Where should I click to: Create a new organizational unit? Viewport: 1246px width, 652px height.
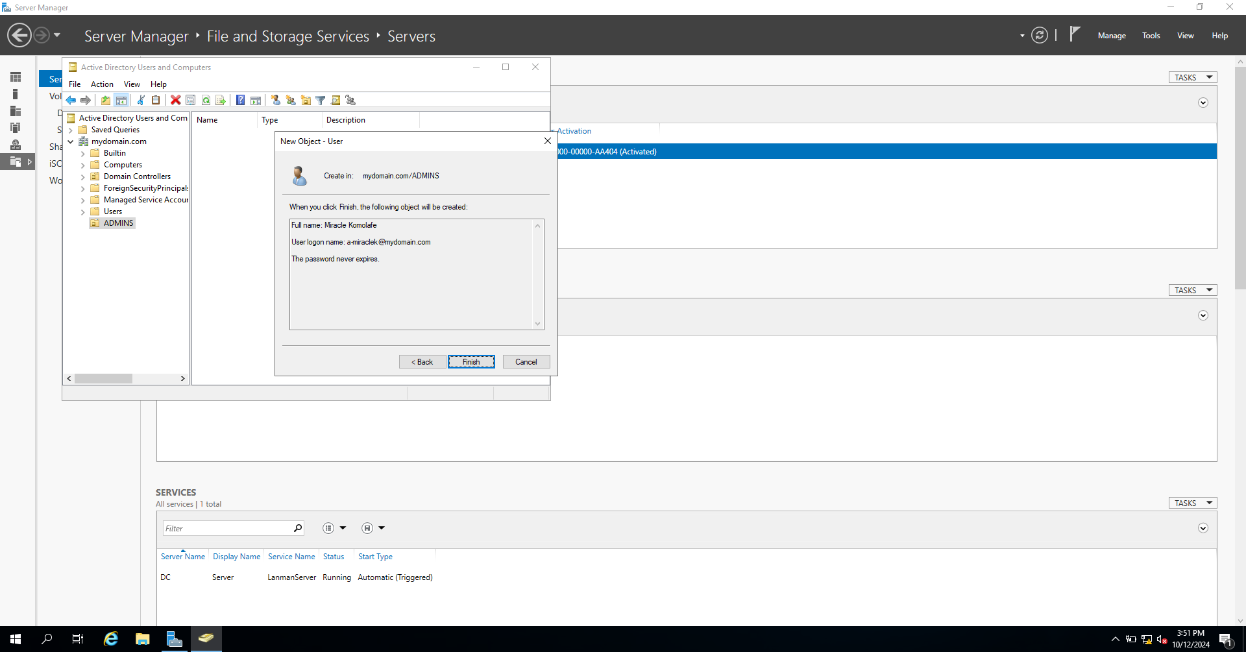point(305,100)
